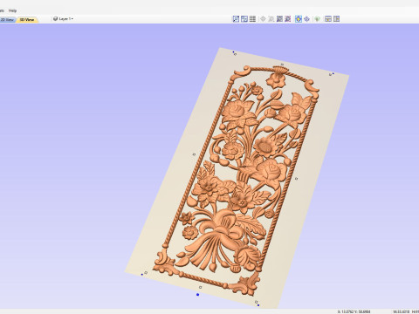Screen dimensions: 419x314
Task: Switch to the 2D View tab
Action: point(7,20)
